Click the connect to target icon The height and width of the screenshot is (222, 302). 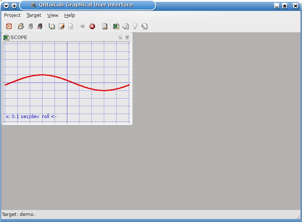point(30,26)
